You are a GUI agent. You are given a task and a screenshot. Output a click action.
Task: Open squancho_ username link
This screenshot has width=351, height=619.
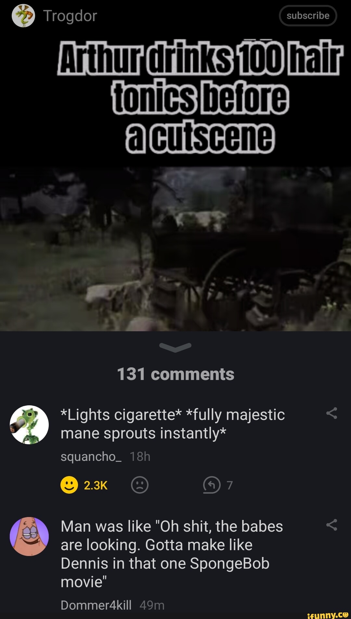coord(91,457)
